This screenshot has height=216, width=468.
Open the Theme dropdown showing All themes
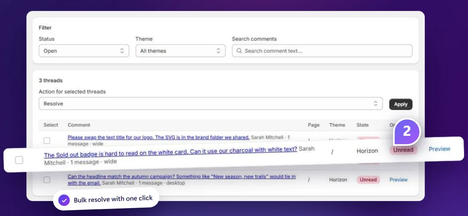pyautogui.click(x=180, y=51)
